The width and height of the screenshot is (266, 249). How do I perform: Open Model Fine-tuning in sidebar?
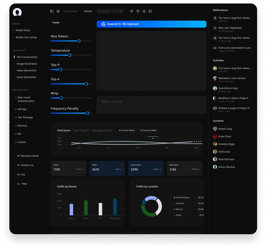click(26, 37)
